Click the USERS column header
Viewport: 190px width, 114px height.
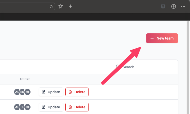25,79
